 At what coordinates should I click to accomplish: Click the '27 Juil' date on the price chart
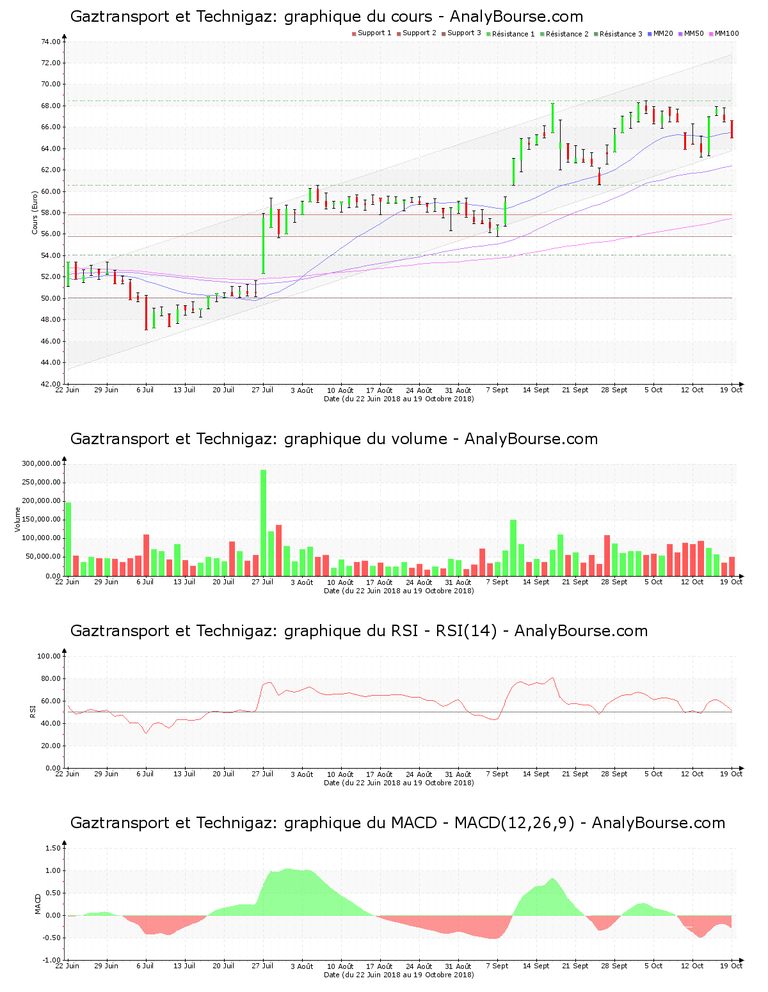tap(262, 390)
